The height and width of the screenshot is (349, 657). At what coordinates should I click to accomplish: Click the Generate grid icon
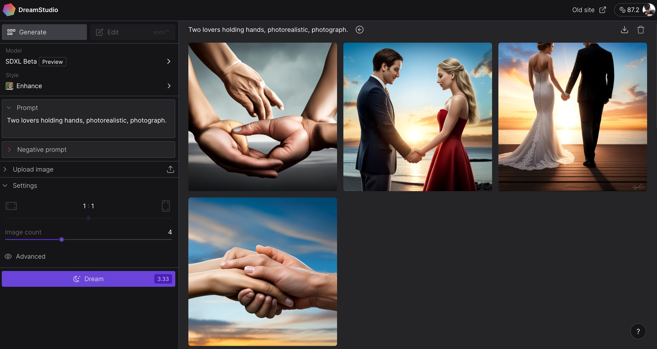pyautogui.click(x=11, y=32)
